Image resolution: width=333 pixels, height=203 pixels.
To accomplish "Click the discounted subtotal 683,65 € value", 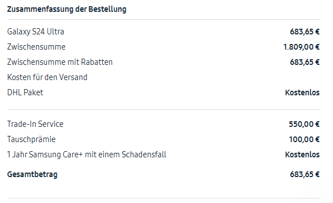I will click(305, 62).
